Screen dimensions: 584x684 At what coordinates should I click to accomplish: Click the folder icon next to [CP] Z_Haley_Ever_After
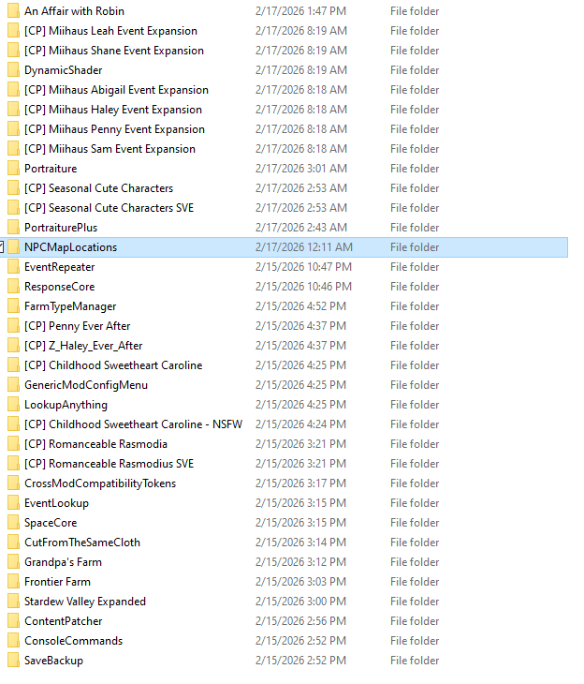click(x=13, y=346)
